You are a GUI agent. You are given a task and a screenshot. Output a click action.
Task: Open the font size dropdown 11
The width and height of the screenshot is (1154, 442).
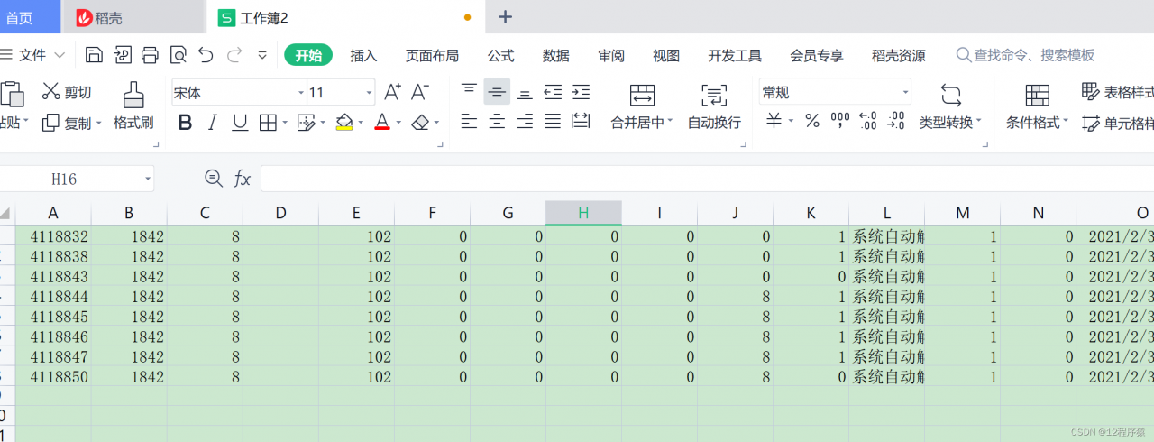point(369,92)
